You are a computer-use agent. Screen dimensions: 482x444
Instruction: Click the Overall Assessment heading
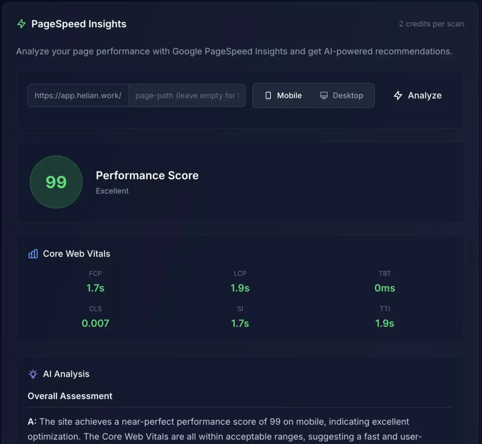click(x=70, y=396)
